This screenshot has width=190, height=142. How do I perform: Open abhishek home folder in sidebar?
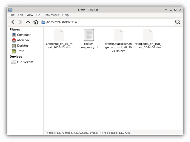23,40
